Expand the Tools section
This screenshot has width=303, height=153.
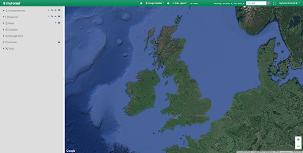(3, 49)
